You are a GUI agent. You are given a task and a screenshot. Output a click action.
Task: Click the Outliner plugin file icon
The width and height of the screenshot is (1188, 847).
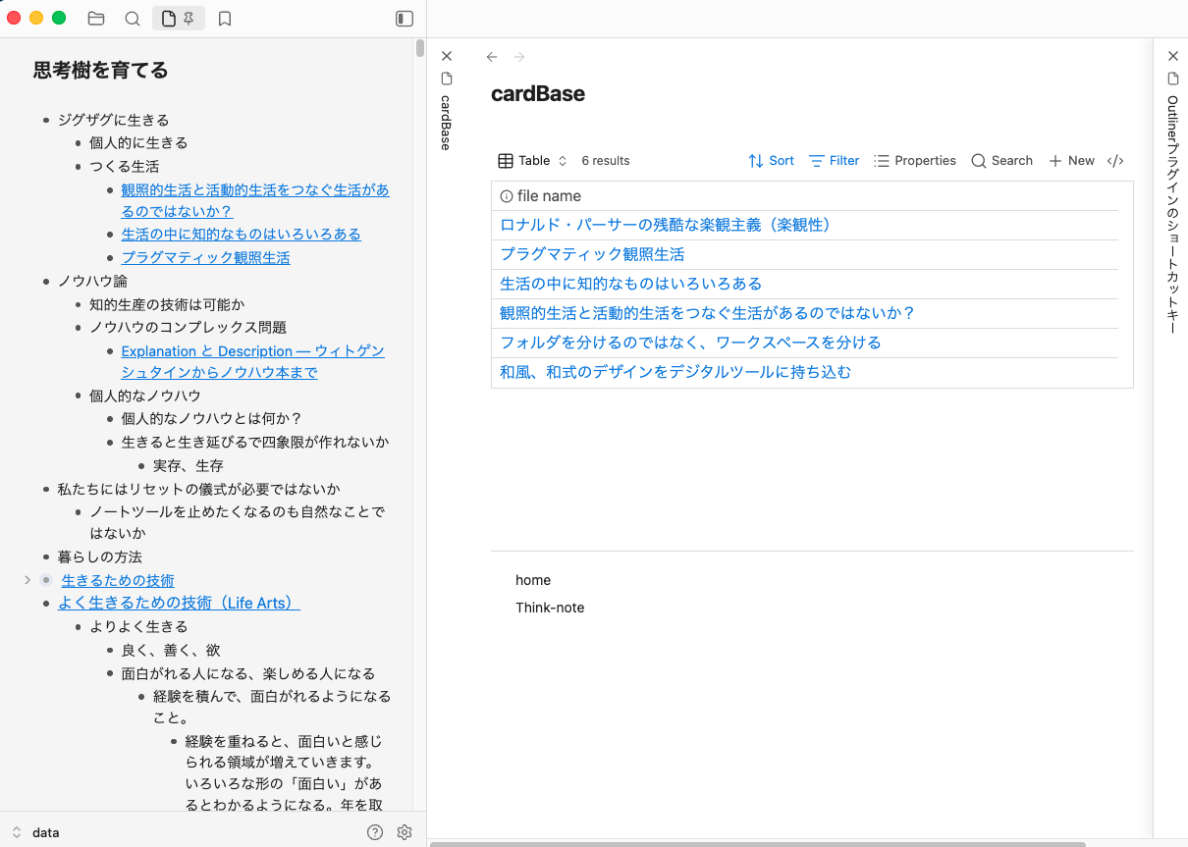(x=1172, y=79)
